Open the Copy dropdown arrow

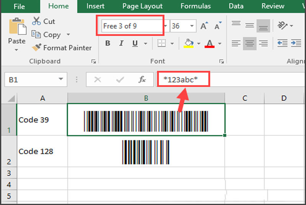(x=68, y=34)
